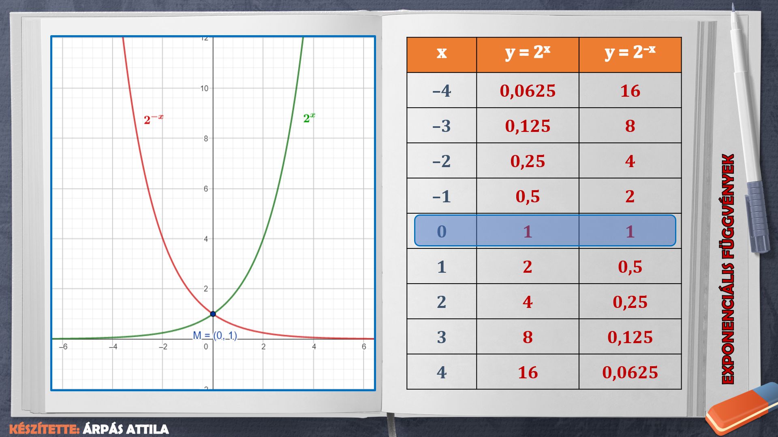Click the 0,0625 cell in the last row
The image size is (778, 437).
coord(630,372)
